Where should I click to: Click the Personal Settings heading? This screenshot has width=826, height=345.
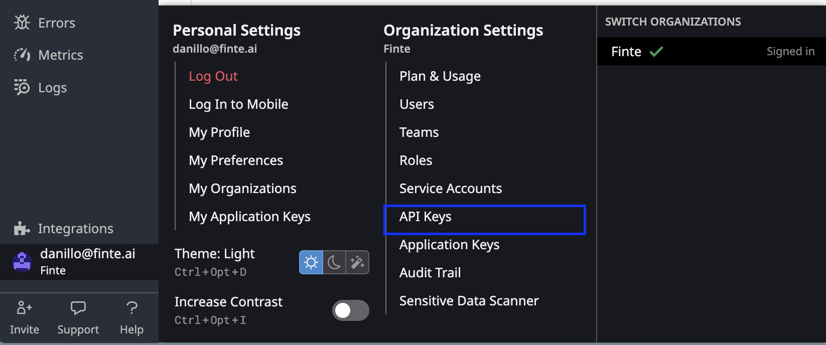click(x=236, y=31)
